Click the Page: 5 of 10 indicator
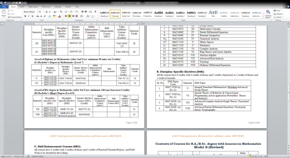The width and height of the screenshot is (290, 158). coord(6,156)
